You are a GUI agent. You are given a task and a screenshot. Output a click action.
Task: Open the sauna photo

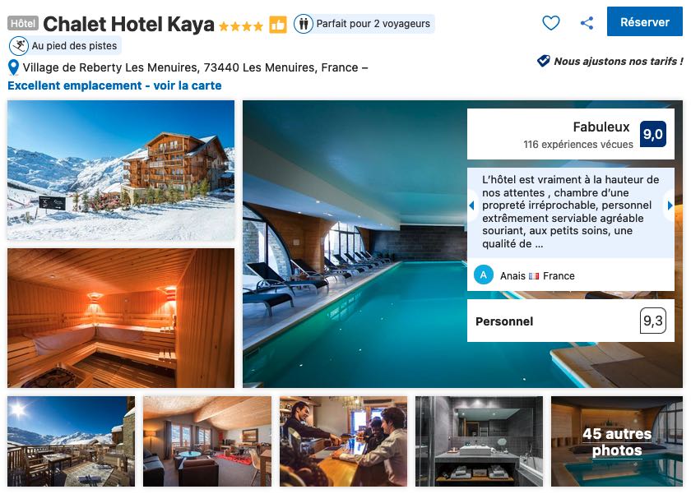121,318
